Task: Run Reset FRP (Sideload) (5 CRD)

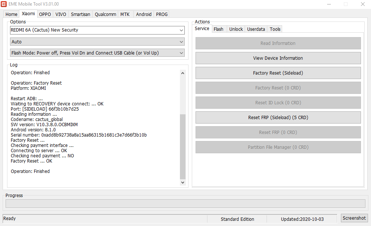Action: 278,117
